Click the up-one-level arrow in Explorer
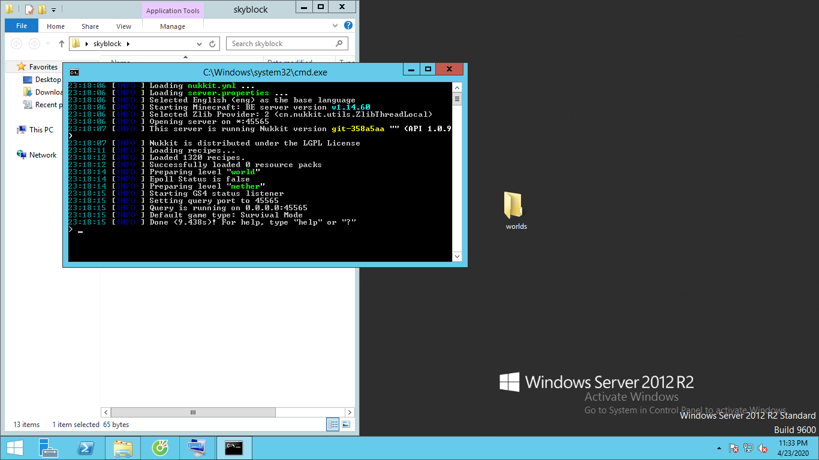 [x=61, y=44]
